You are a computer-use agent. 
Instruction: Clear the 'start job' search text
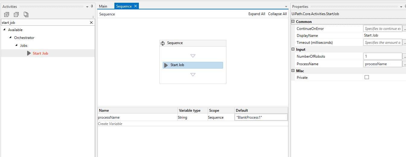point(91,23)
